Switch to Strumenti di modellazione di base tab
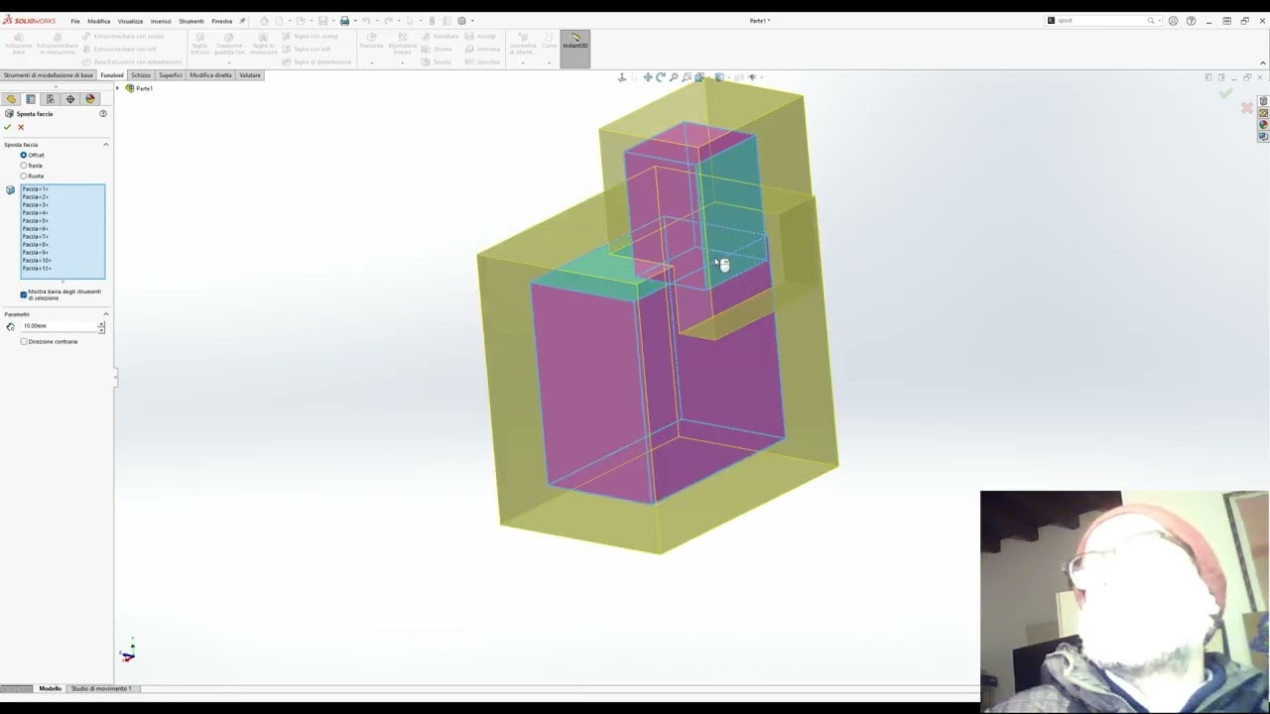Screen dimensions: 1270x714 coord(48,75)
